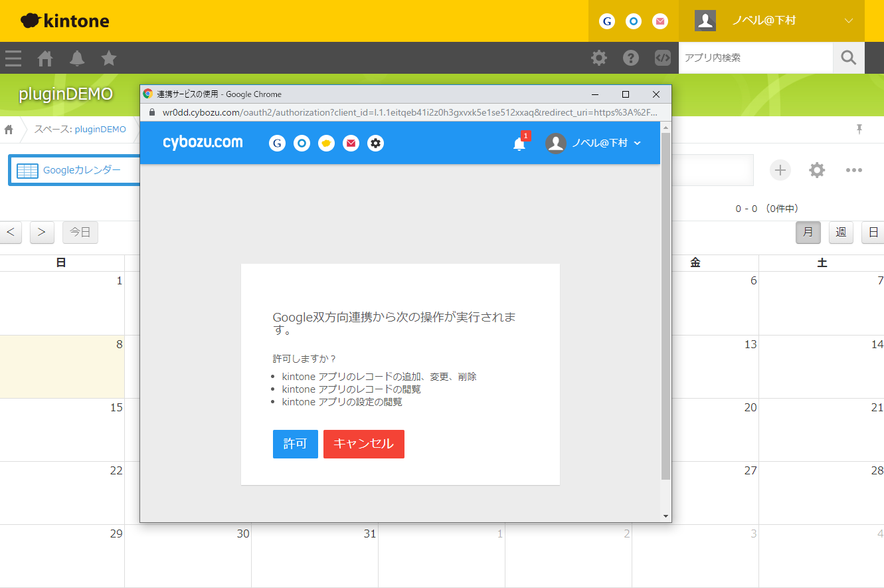This screenshot has height=588, width=884.
Task: Open the Googleカレンダー view selector
Action: [74, 170]
